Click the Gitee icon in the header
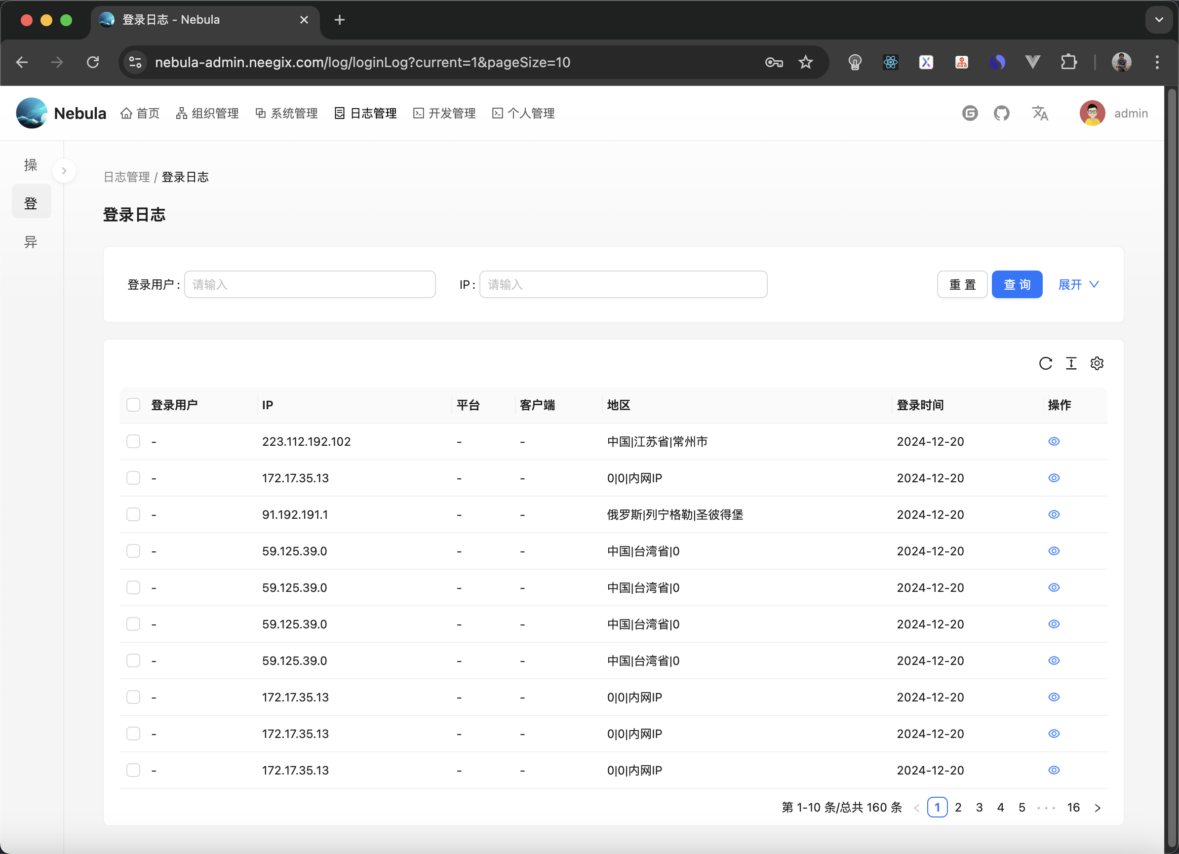Viewport: 1179px width, 854px height. click(x=970, y=113)
